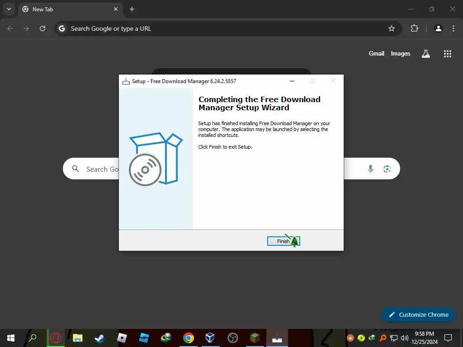Open Gmail link
The height and width of the screenshot is (347, 463).
pyautogui.click(x=377, y=53)
